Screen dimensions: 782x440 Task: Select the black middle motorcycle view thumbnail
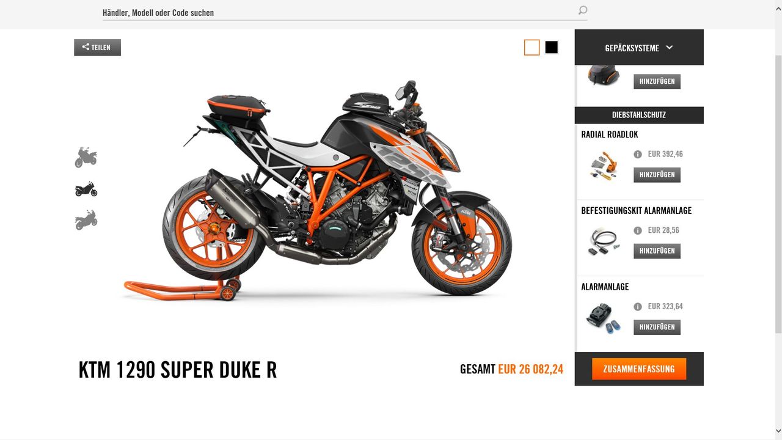[x=86, y=189]
